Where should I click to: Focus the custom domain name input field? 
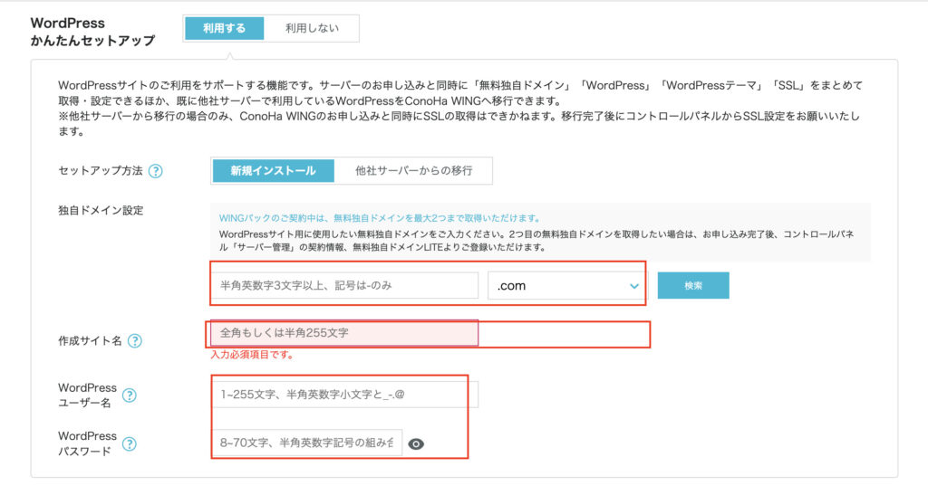[345, 286]
